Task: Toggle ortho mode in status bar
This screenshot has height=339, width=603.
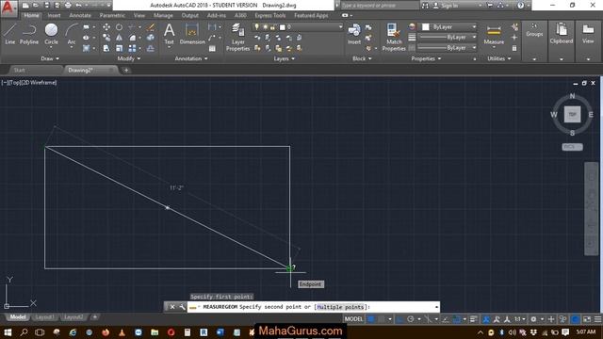Action: 399,319
